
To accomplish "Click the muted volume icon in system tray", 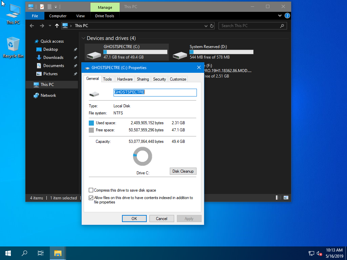I will [319, 253].
